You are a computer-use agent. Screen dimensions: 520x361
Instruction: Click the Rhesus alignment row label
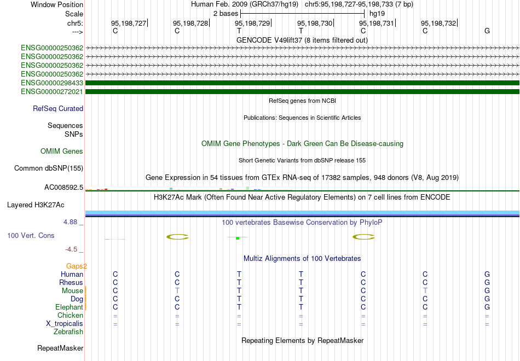[x=71, y=283]
